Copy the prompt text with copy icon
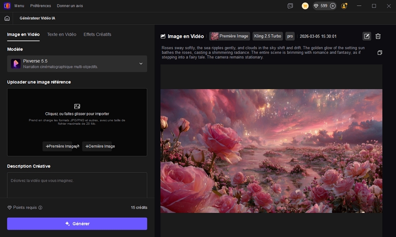This screenshot has width=396, height=237. tap(380, 52)
